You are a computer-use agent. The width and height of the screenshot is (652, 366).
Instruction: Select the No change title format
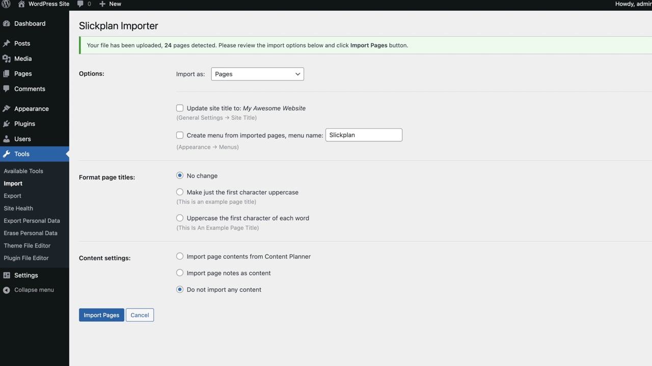click(x=180, y=175)
